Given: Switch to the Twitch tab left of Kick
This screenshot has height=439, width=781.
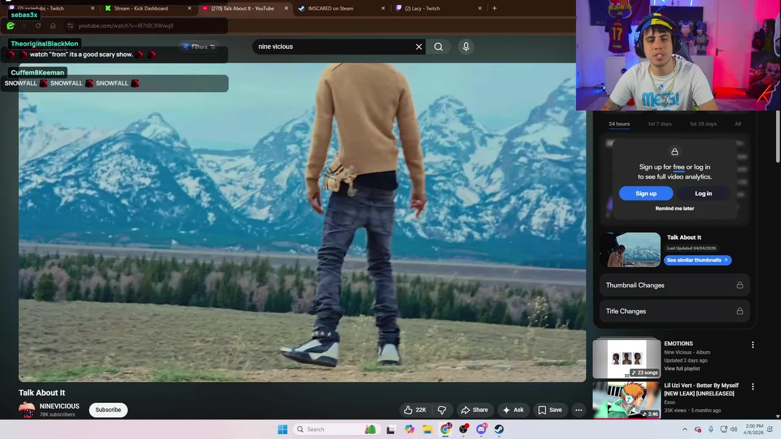Looking at the screenshot, I should [51, 9].
